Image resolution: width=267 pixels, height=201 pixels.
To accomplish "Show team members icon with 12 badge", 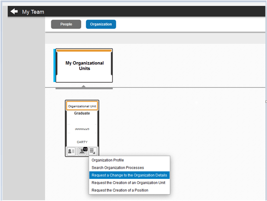I will (82, 151).
